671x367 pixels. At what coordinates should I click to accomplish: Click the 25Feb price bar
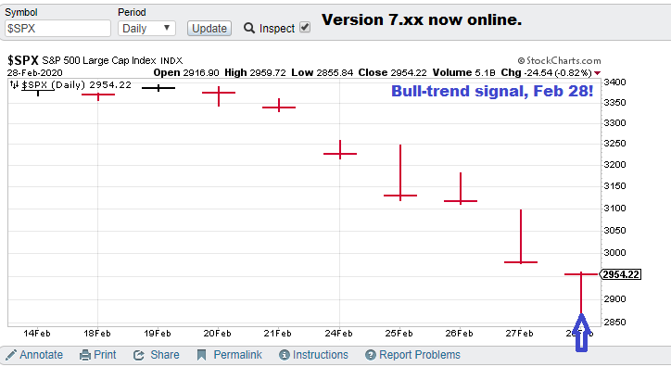tap(400, 172)
